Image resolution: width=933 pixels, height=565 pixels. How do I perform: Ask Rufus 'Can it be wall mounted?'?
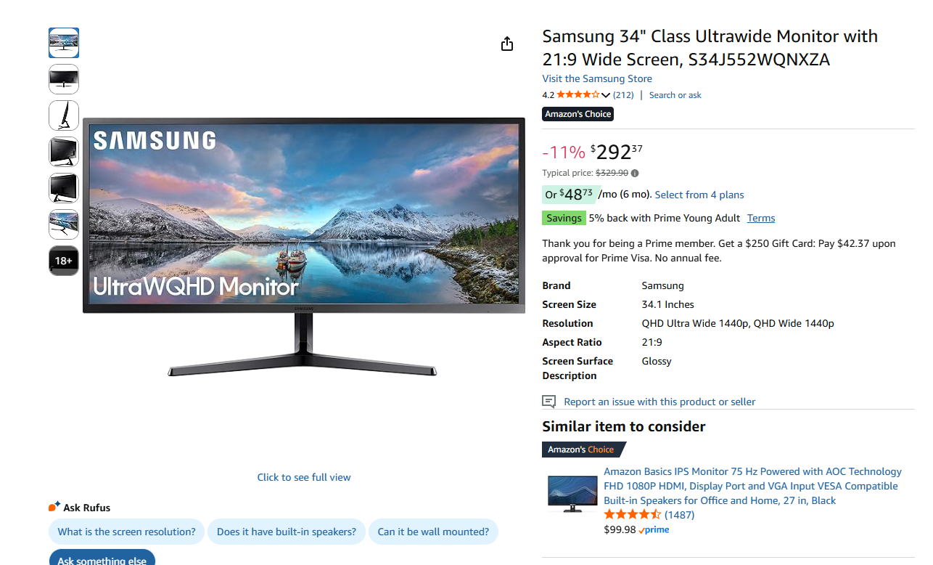[433, 532]
